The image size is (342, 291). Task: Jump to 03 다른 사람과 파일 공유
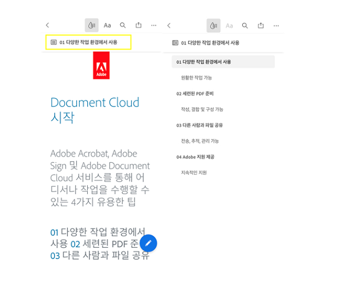(199, 125)
